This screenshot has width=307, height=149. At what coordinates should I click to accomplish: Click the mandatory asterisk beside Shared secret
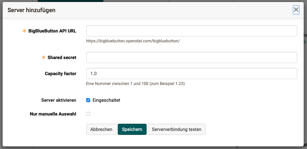click(43, 57)
